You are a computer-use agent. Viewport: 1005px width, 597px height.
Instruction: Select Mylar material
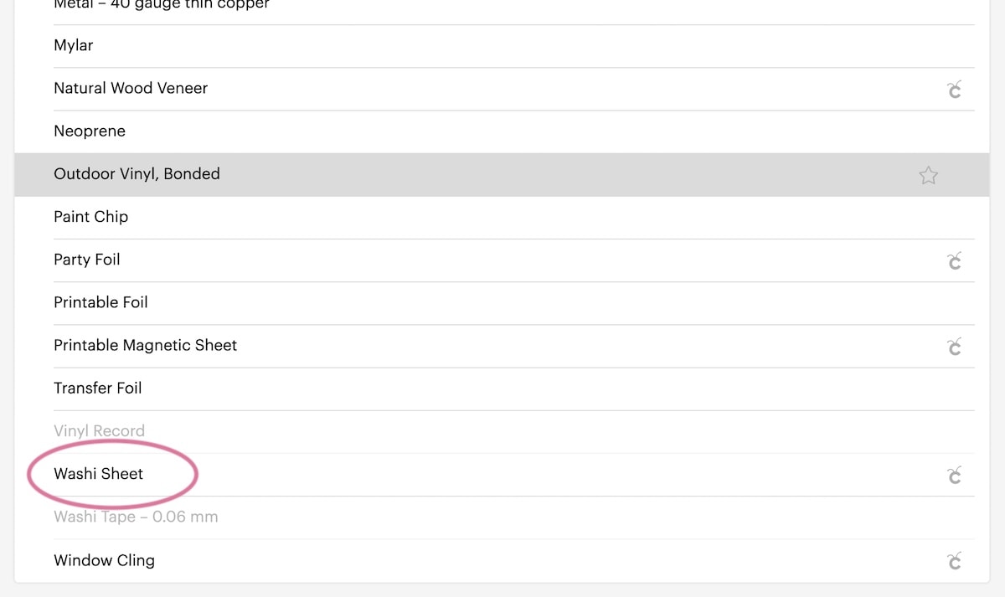click(x=494, y=46)
